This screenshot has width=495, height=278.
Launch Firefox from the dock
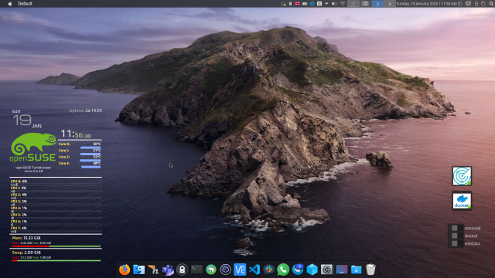125,270
